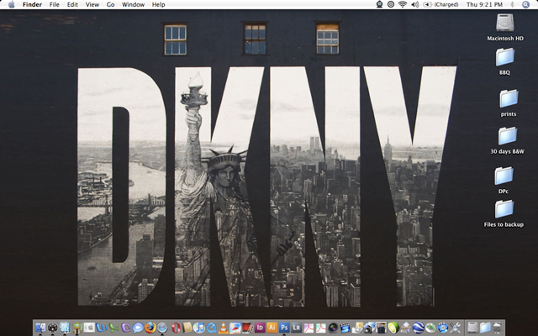Click the Thu 9:21 PM clock
538x336 pixels.
(x=484, y=4)
